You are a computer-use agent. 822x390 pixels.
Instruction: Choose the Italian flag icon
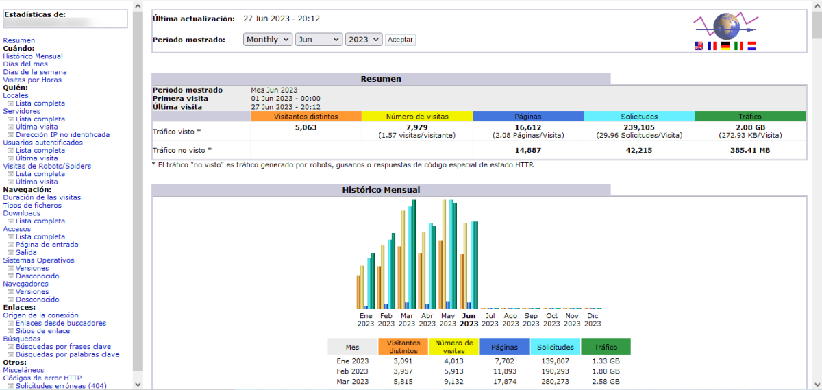coord(738,46)
